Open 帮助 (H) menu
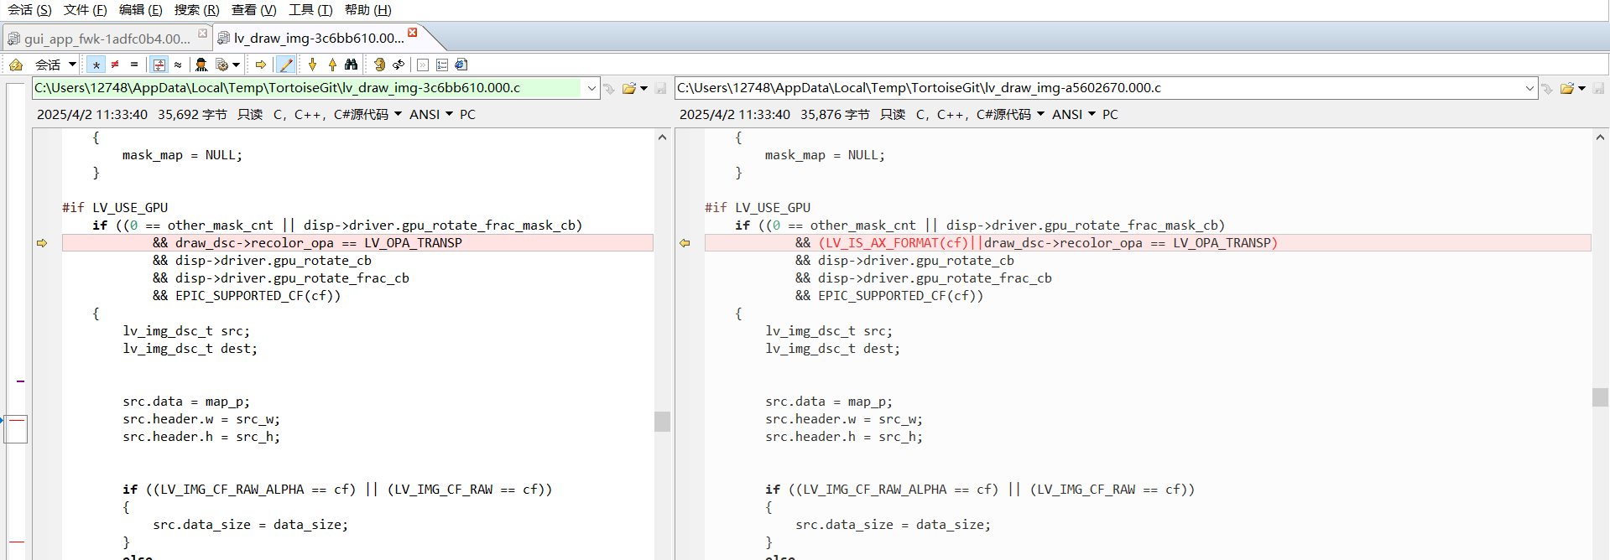The height and width of the screenshot is (560, 1610). 368,10
